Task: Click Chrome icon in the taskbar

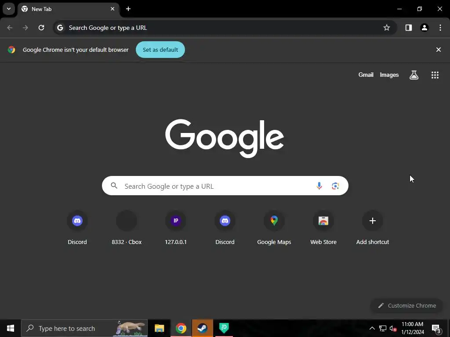Action: click(x=181, y=328)
